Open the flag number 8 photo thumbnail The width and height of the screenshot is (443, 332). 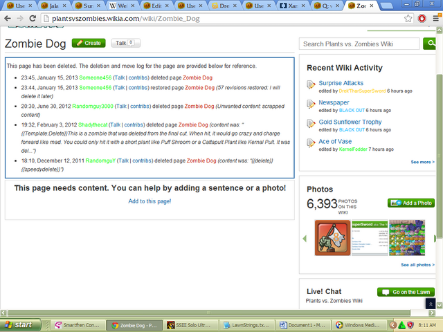(332, 238)
